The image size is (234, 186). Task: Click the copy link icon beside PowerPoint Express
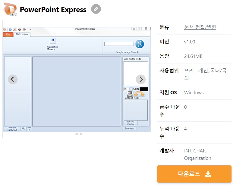[x=96, y=9]
